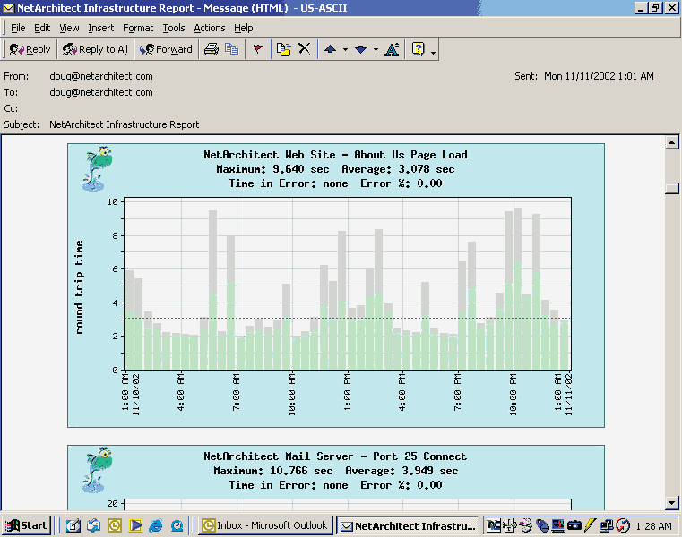Click the vertical scrollbar down arrow
This screenshot has width=682, height=537.
[672, 503]
